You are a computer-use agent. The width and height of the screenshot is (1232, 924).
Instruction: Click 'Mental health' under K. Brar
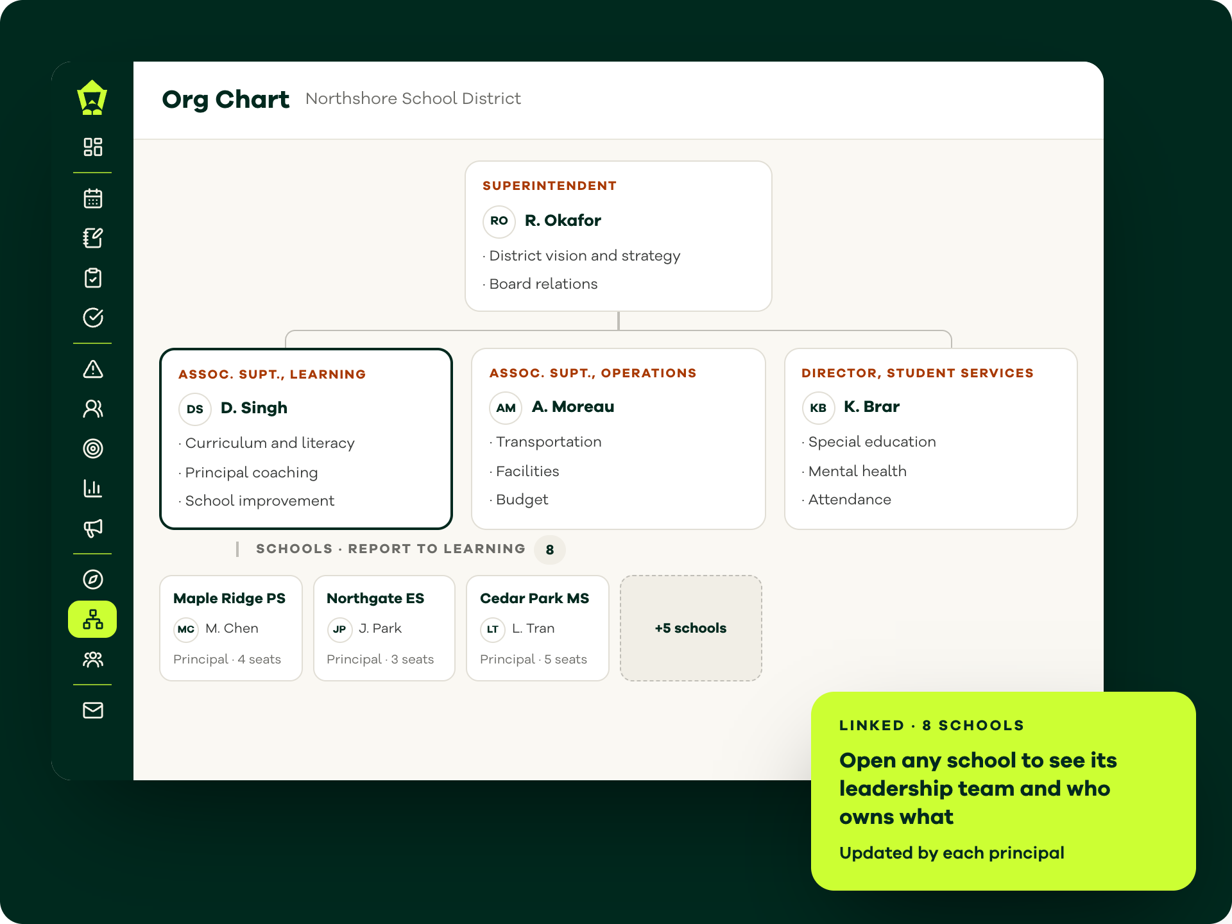click(x=857, y=471)
